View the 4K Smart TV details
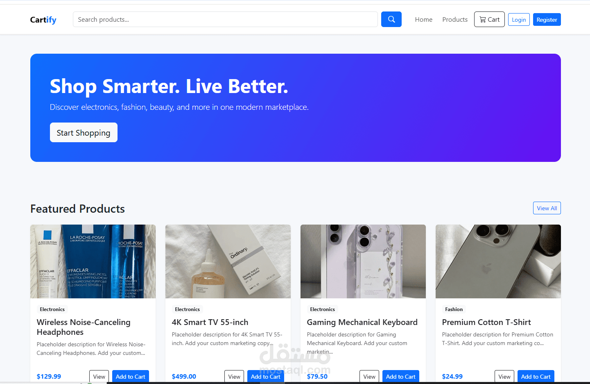 [234, 376]
